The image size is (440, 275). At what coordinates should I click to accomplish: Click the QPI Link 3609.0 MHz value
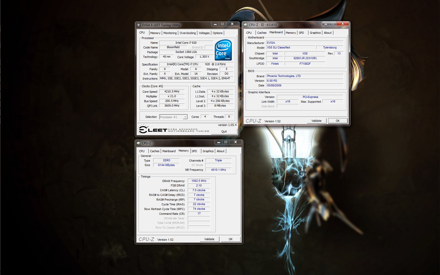click(172, 106)
